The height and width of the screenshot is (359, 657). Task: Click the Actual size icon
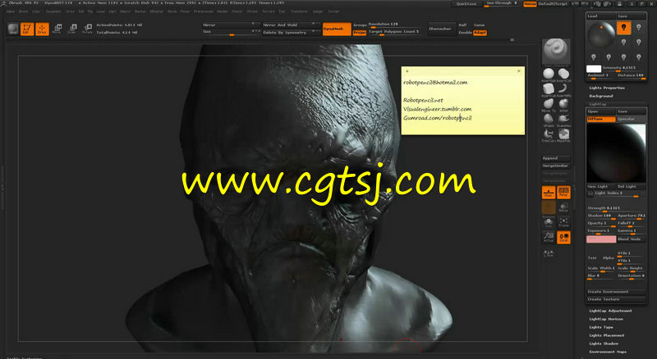549,237
